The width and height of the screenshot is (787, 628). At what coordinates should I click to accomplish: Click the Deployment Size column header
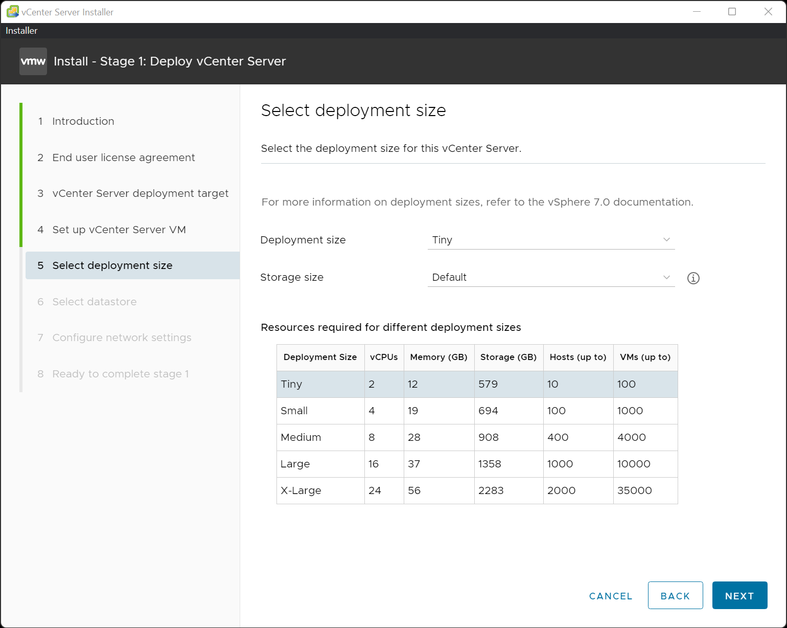click(x=320, y=357)
